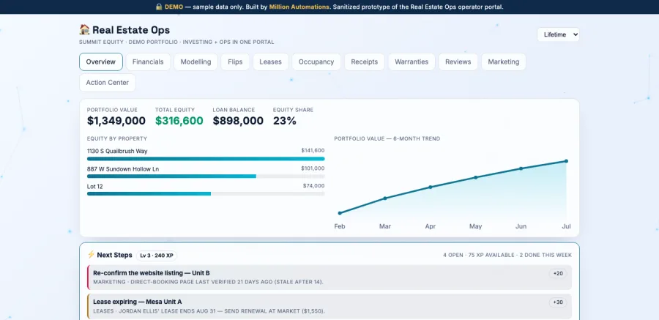Click the Lot 12 equity bar
Viewport: 659px width, 320px height.
click(x=206, y=194)
